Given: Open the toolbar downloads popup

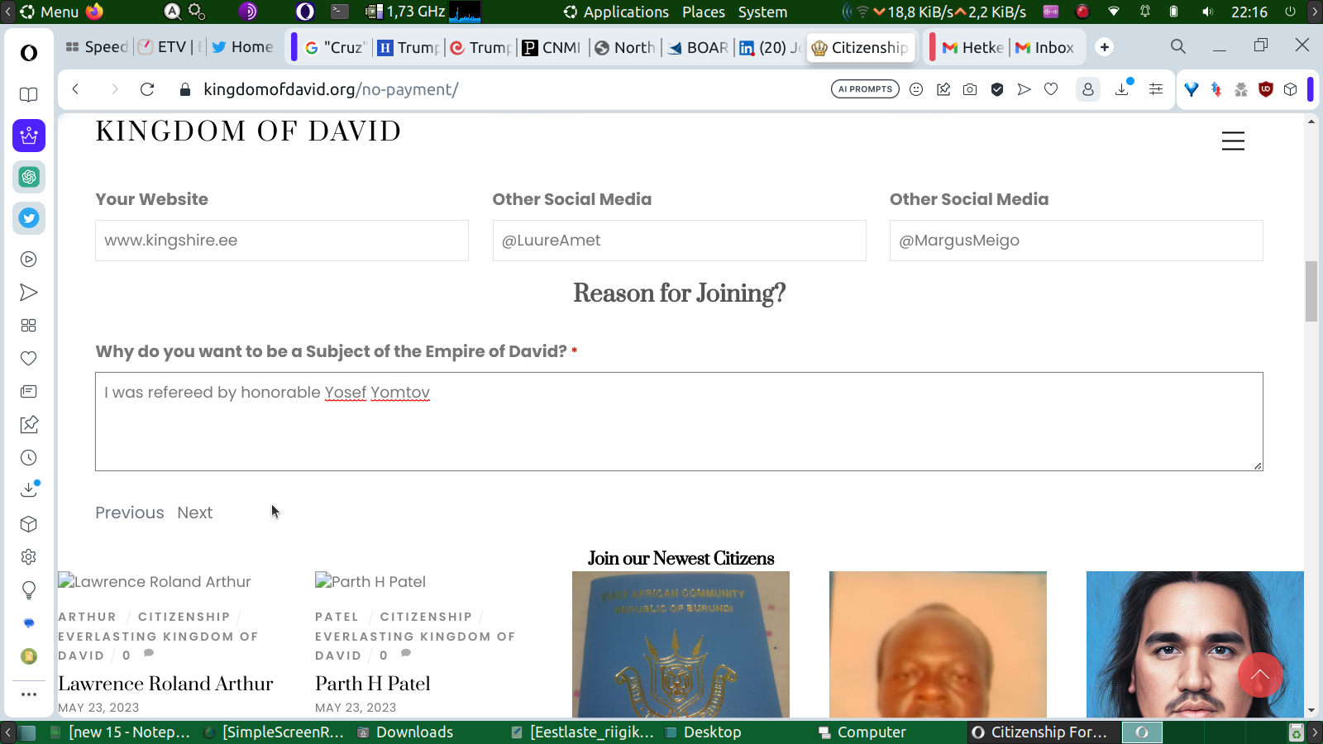Looking at the screenshot, I should point(1123,88).
